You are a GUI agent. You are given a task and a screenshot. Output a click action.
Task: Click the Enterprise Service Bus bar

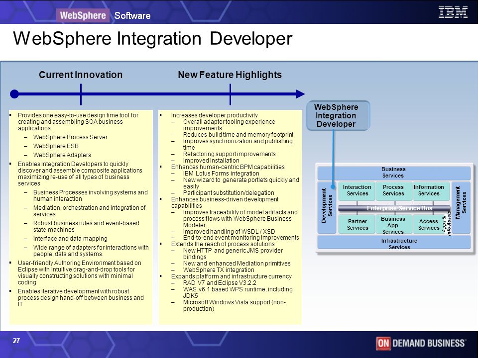point(394,208)
